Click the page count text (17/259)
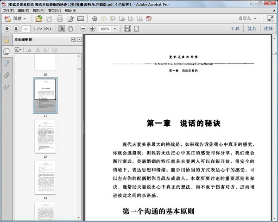Image resolution: width=278 pixels, height=222 pixels. 42,29
